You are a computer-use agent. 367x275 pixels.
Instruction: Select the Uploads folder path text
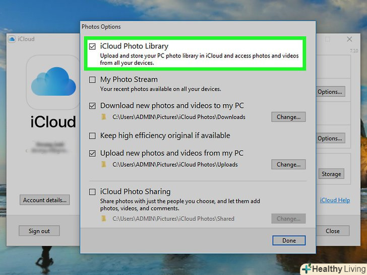(x=175, y=165)
